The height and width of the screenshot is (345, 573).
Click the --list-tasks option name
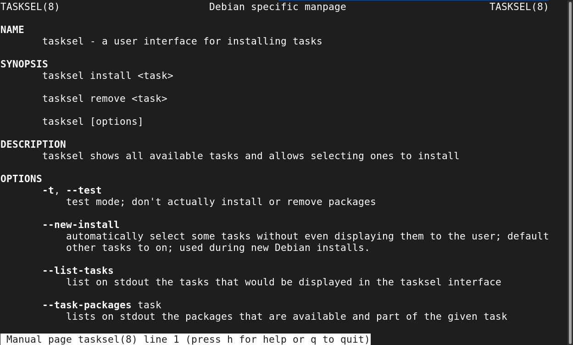(x=78, y=271)
